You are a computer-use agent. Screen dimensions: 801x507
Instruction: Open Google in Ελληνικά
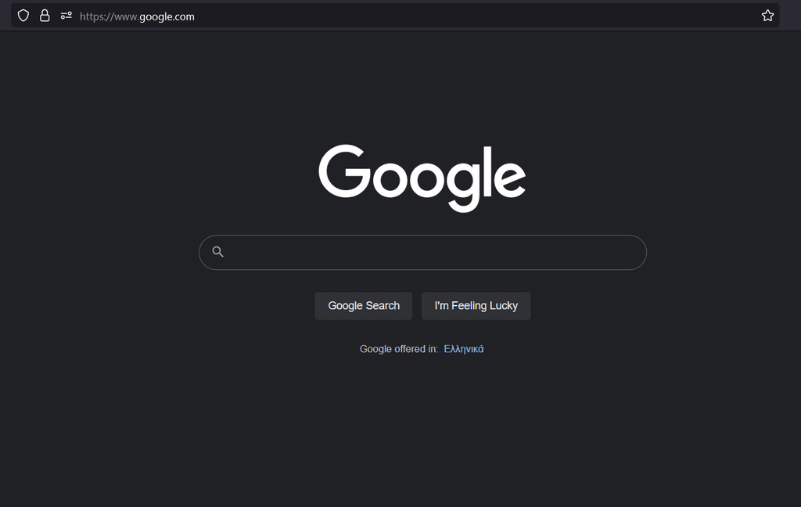(465, 349)
